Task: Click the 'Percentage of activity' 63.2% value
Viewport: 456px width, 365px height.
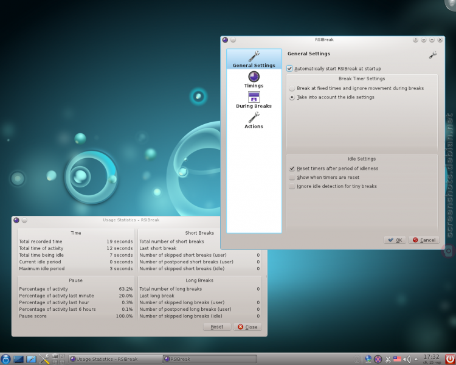Action: 126,289
